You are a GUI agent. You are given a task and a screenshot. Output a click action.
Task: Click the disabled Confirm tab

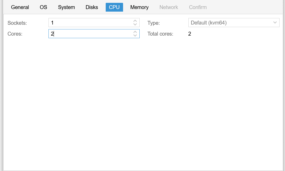coord(198,7)
